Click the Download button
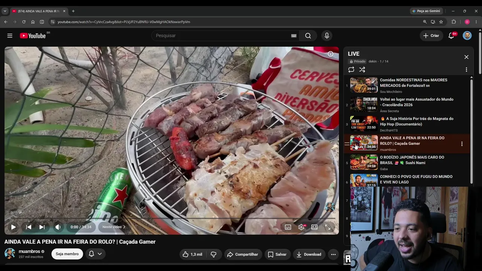The width and height of the screenshot is (482, 271). (309, 254)
